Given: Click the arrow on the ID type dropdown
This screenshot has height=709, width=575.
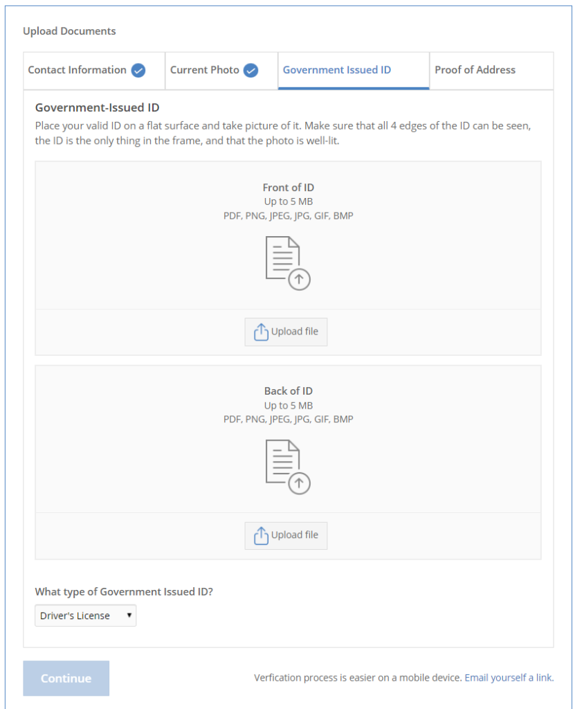Looking at the screenshot, I should coord(129,616).
